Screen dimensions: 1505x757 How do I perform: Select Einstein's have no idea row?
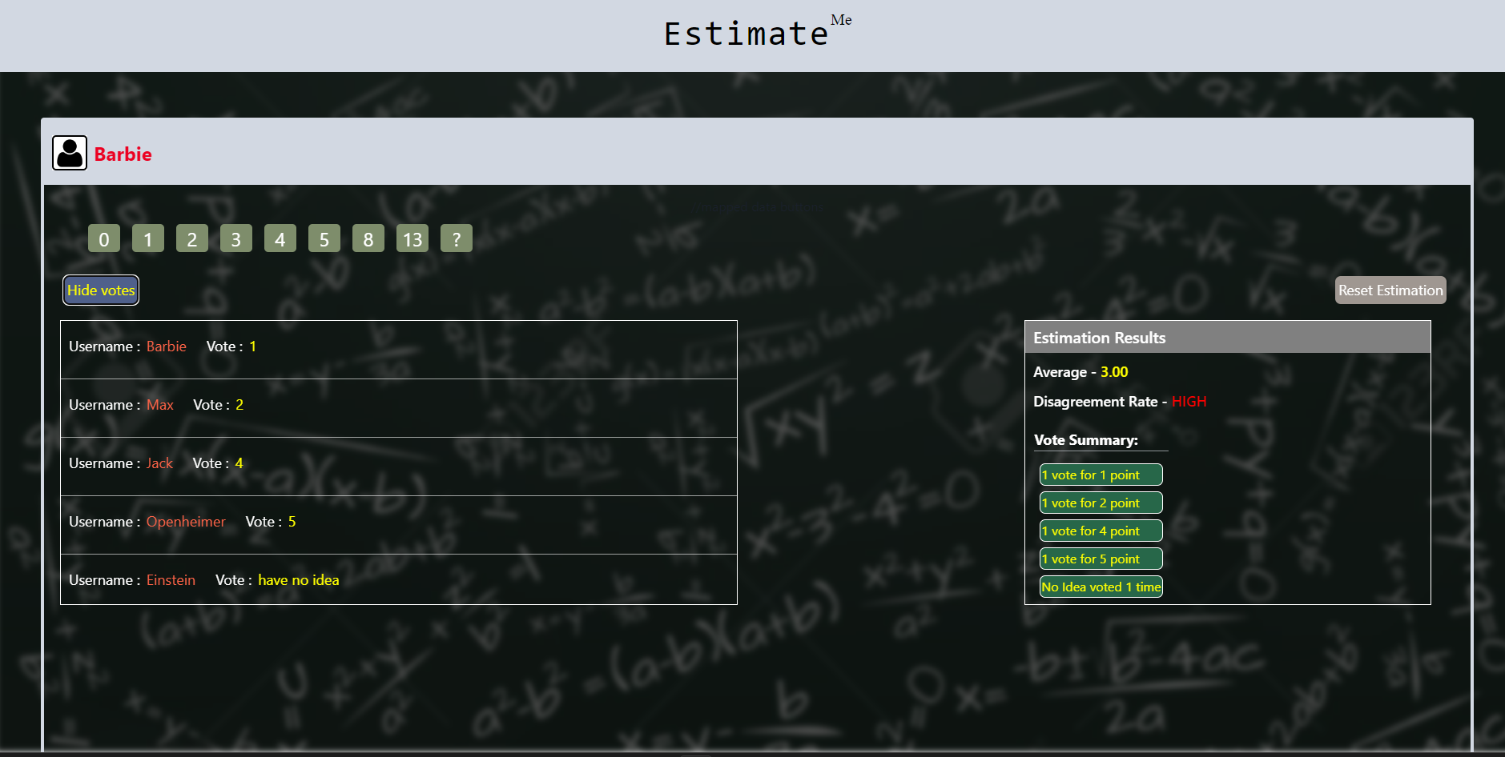(399, 579)
